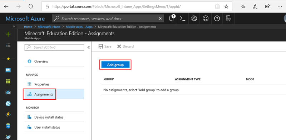Click MODE column header
The height and width of the screenshot is (140, 286).
(x=250, y=79)
